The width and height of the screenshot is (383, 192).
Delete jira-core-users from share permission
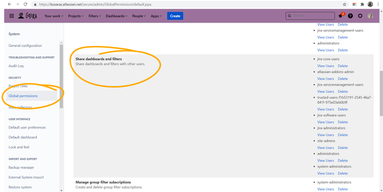pos(343,66)
